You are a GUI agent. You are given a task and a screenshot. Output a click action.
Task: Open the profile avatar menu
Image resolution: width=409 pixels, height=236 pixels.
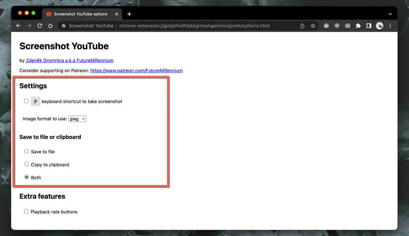pyautogui.click(x=379, y=26)
